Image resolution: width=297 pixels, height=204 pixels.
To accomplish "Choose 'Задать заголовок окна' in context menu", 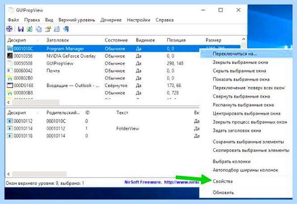I will tap(246, 130).
